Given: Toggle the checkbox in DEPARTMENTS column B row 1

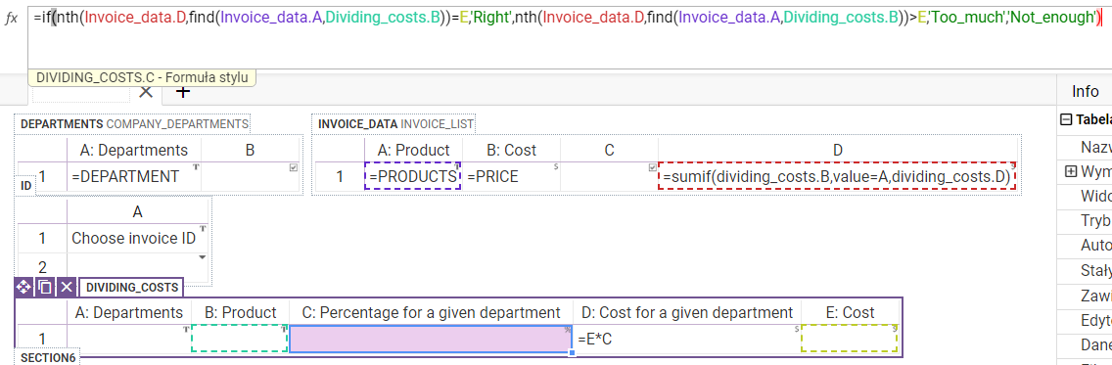Looking at the screenshot, I should click(294, 167).
